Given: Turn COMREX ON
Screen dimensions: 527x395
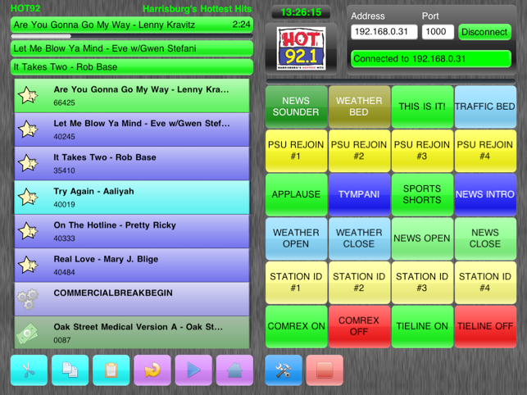Looking at the screenshot, I should click(x=296, y=326).
